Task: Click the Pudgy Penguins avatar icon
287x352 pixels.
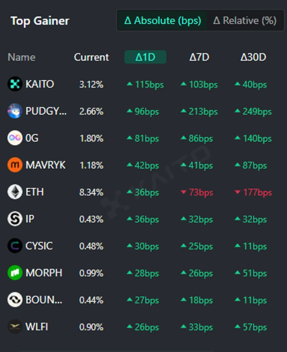Action: click(15, 111)
